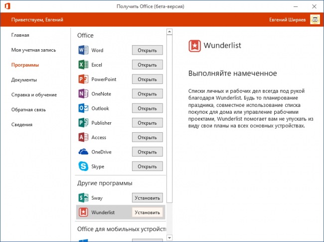The image size is (324, 242).
Task: Click the programs list scrollbar thumb
Action: click(x=169, y=118)
